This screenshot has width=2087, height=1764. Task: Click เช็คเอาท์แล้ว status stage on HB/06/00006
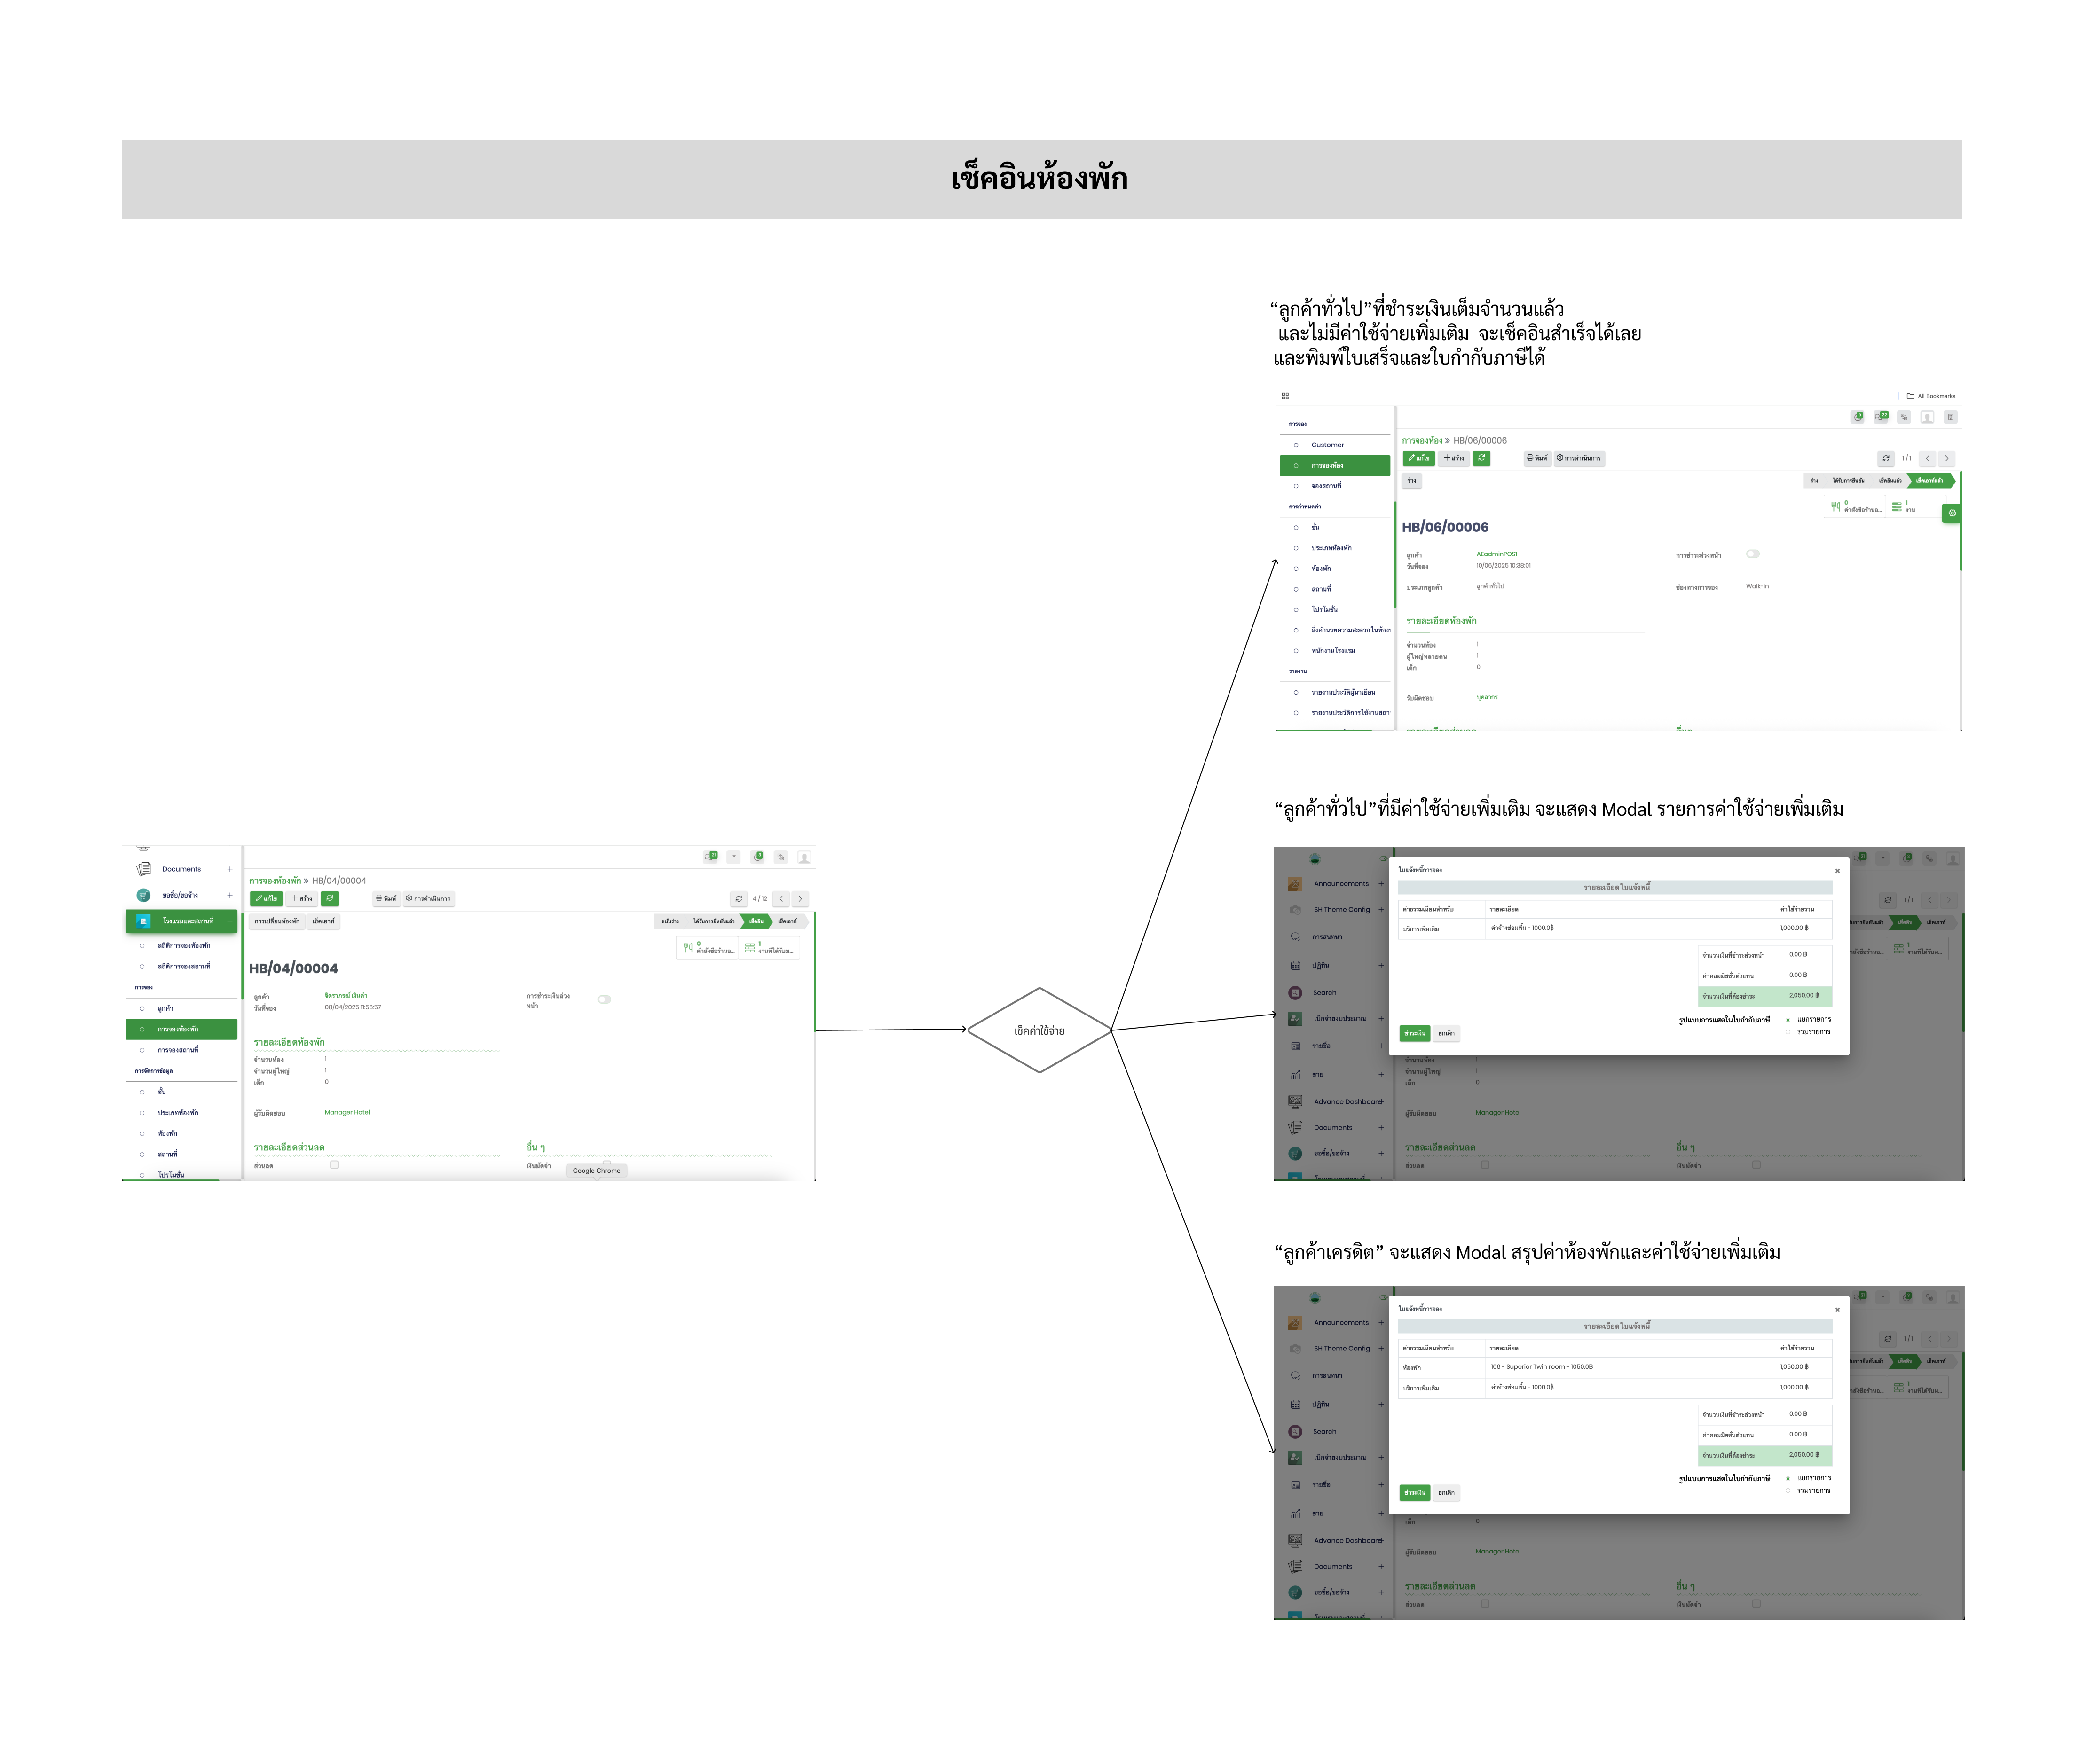tap(1930, 481)
